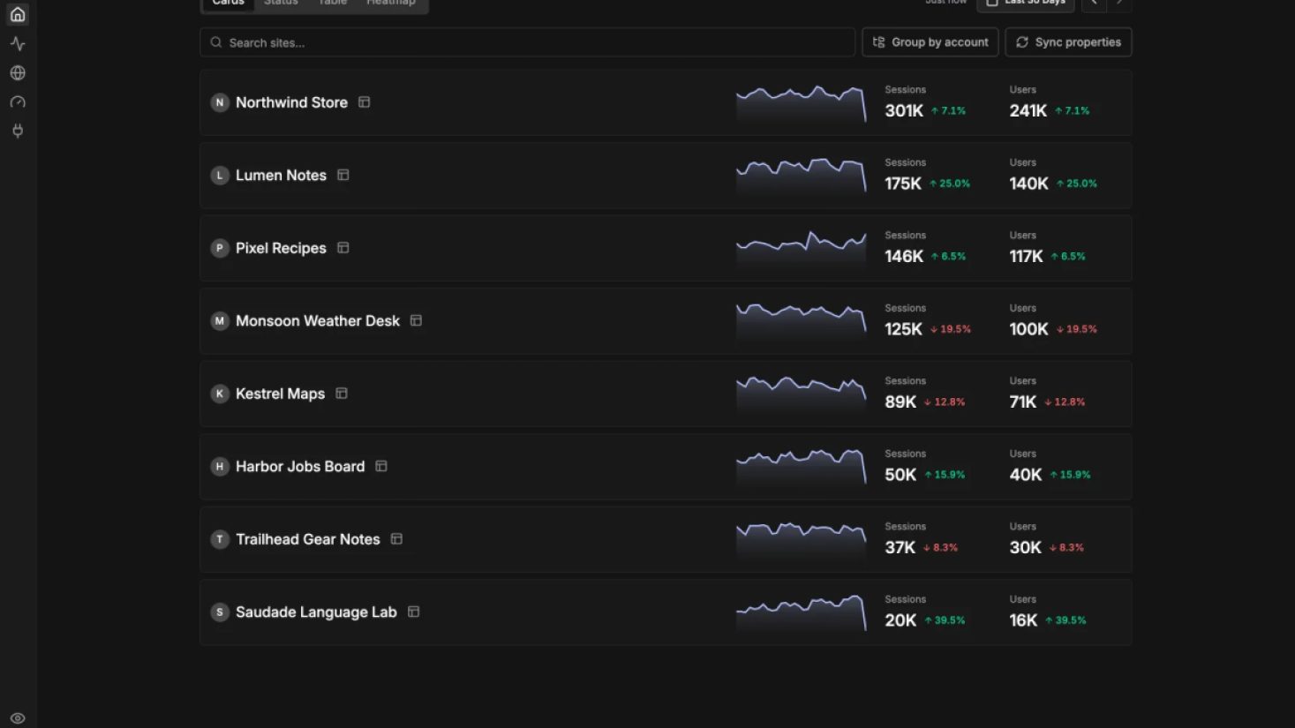Click Group by account button
Image resolution: width=1295 pixels, height=728 pixels.
pyautogui.click(x=930, y=42)
